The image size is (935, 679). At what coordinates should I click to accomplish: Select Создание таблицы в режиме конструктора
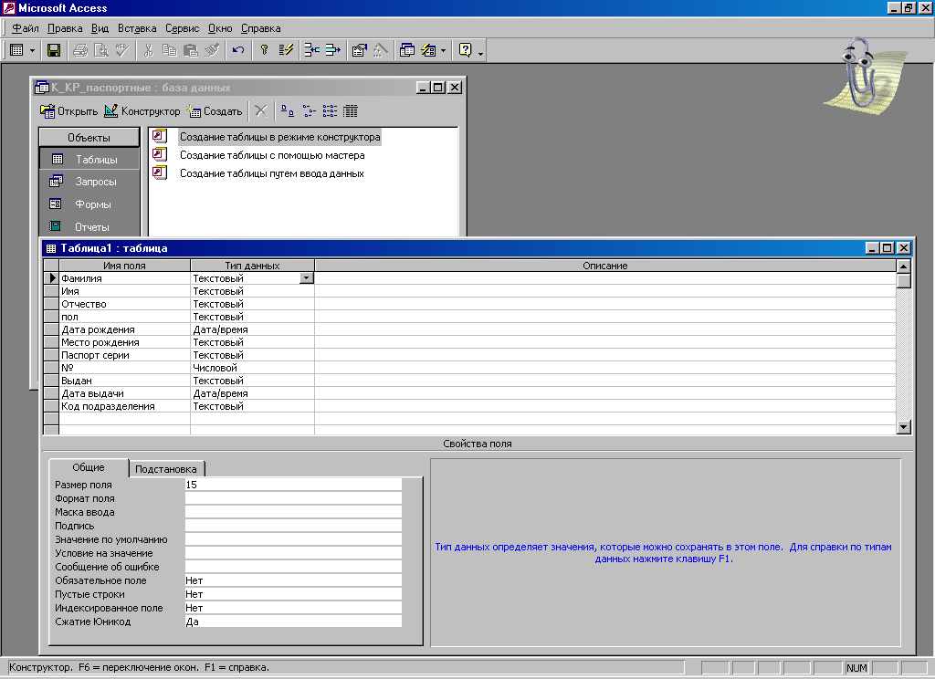(279, 137)
